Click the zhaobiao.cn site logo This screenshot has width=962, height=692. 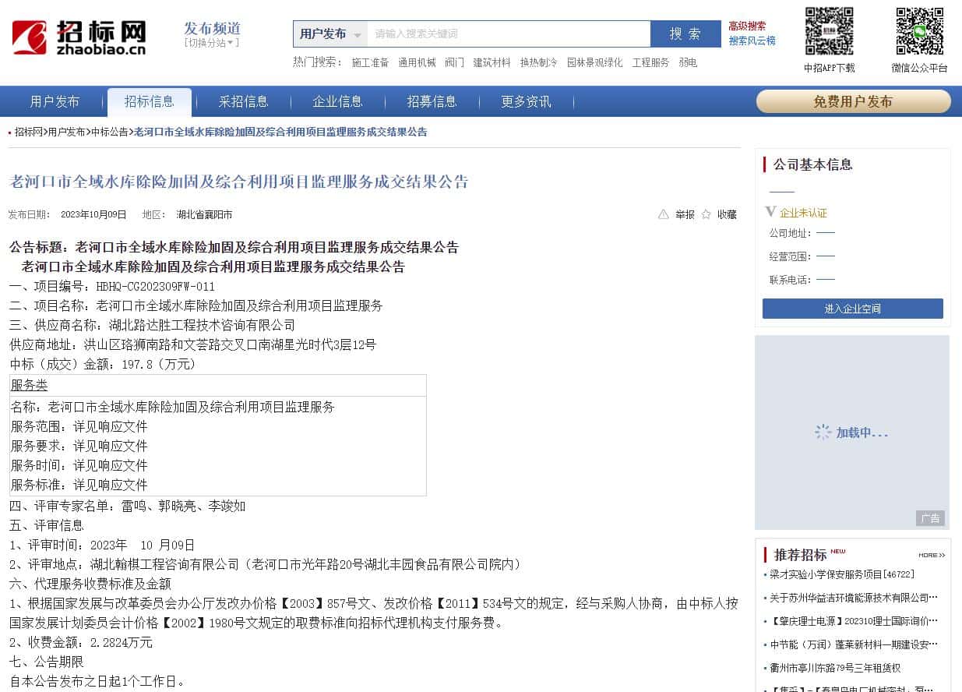coord(79,37)
